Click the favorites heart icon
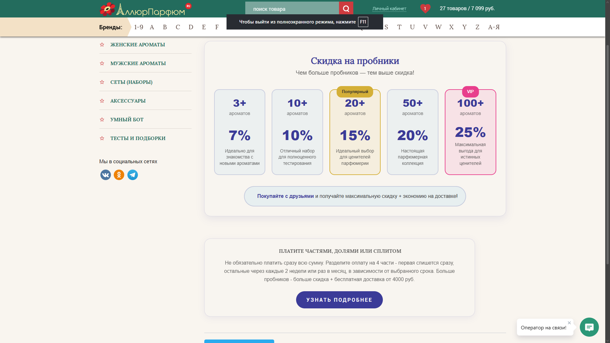Screen dimensions: 610x343 click(425, 9)
